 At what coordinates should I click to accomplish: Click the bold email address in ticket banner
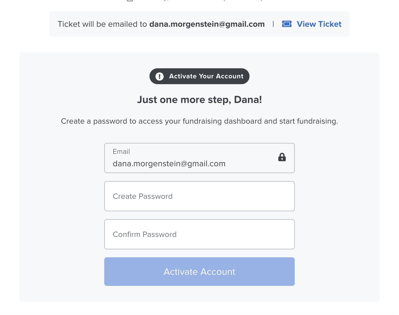click(207, 24)
